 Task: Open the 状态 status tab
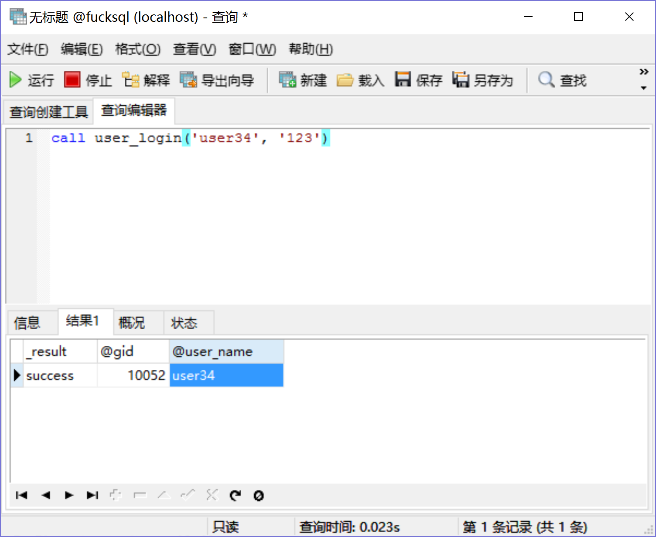(189, 323)
